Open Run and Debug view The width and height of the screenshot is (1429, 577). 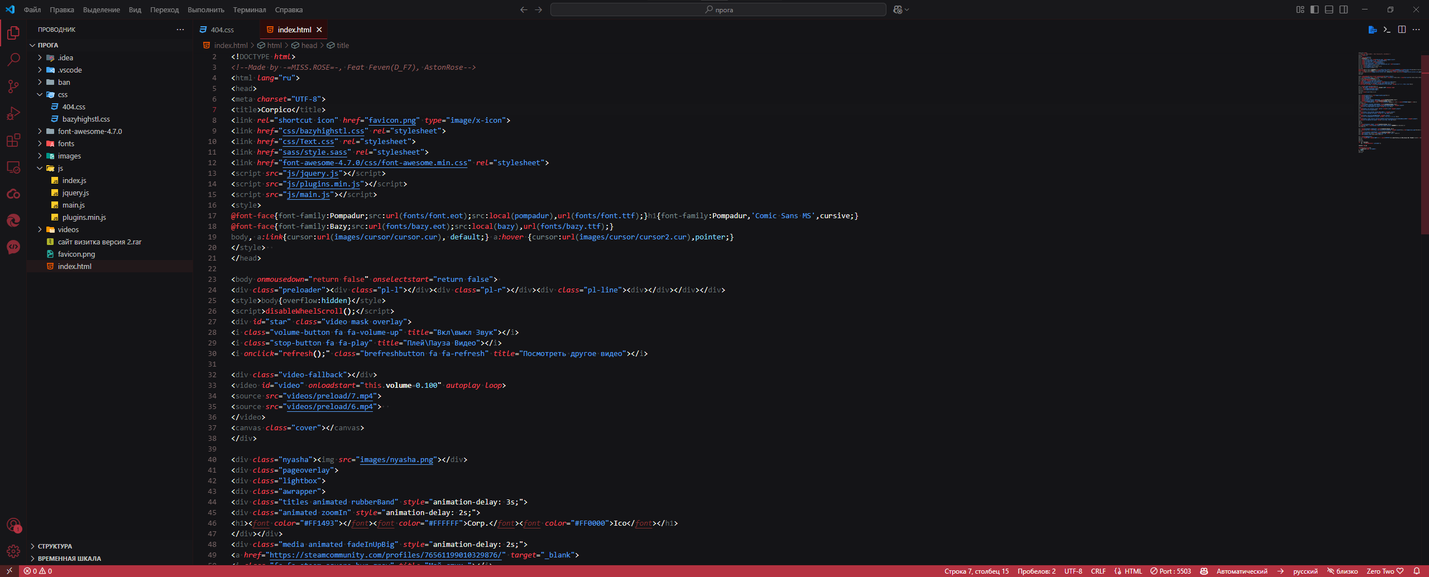(x=13, y=113)
